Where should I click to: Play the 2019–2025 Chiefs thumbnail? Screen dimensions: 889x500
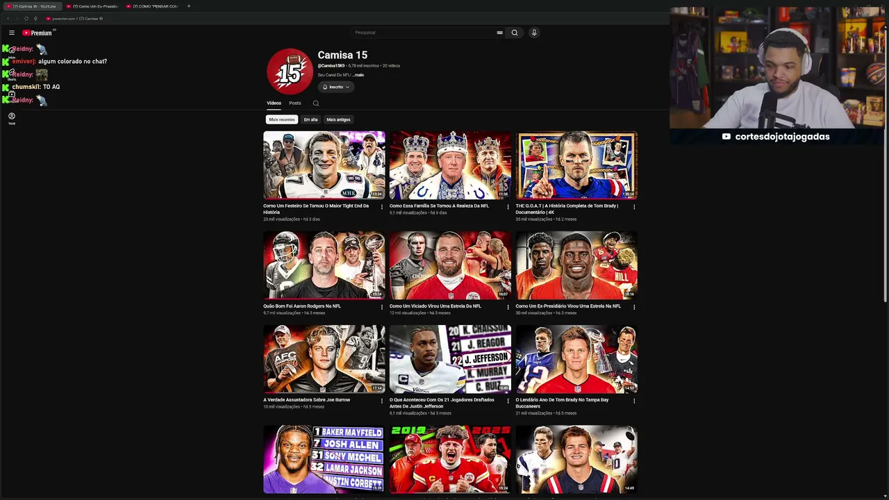click(450, 459)
